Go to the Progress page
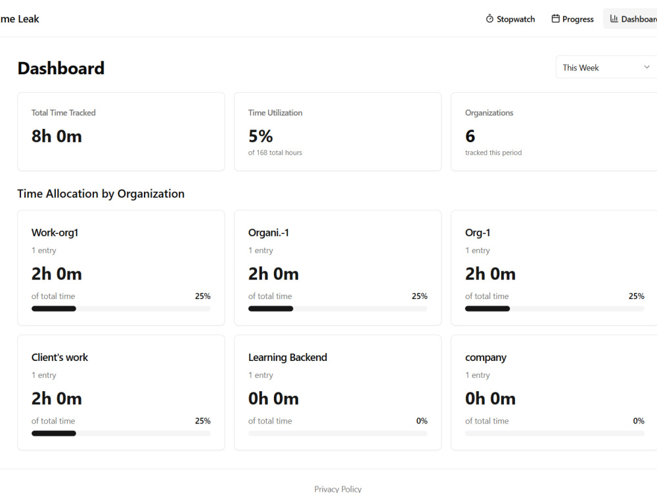This screenshot has height=493, width=657. pos(572,19)
